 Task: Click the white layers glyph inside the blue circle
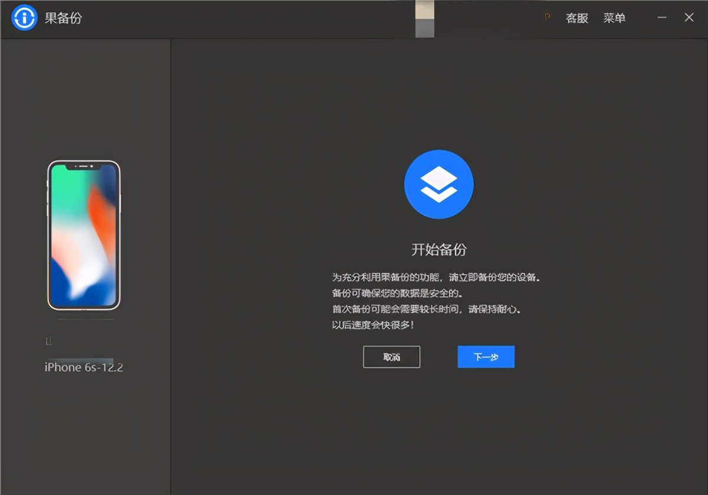click(x=438, y=183)
